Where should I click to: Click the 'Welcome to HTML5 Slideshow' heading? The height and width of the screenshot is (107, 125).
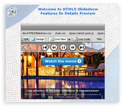pos(68,9)
